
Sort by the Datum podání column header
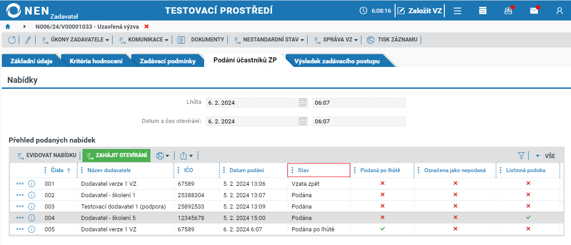click(247, 170)
